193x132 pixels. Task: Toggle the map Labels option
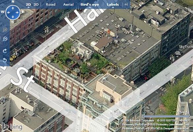click(x=113, y=5)
